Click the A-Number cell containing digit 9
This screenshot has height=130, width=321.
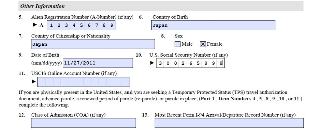click(112, 25)
